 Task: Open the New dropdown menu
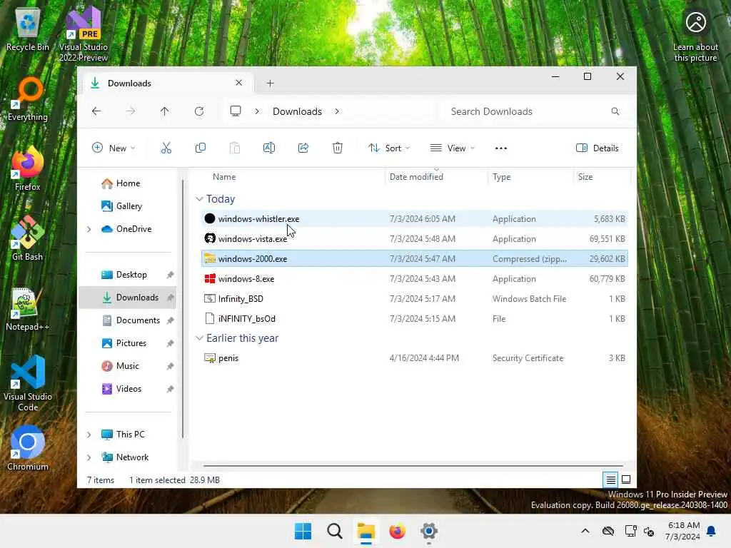click(x=114, y=148)
